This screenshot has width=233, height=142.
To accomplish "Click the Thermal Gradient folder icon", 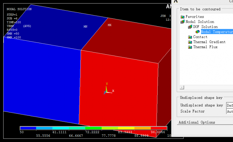I will (190, 42).
